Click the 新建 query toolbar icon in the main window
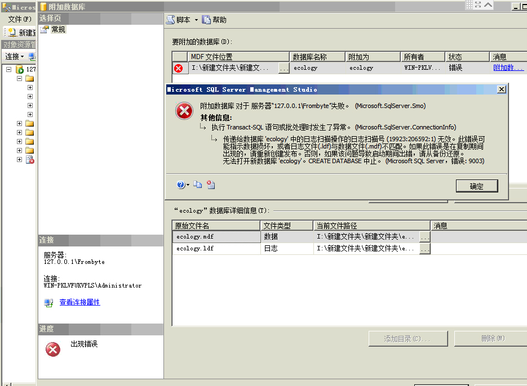 tap(12, 32)
